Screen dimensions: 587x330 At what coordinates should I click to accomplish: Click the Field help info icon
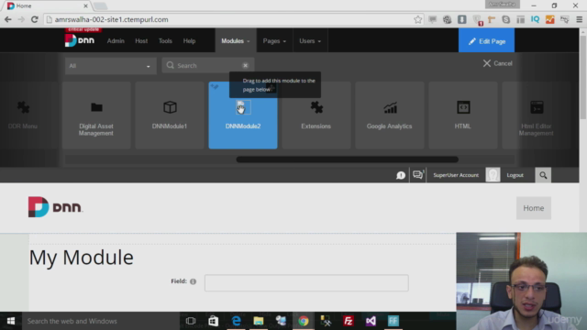pos(193,281)
